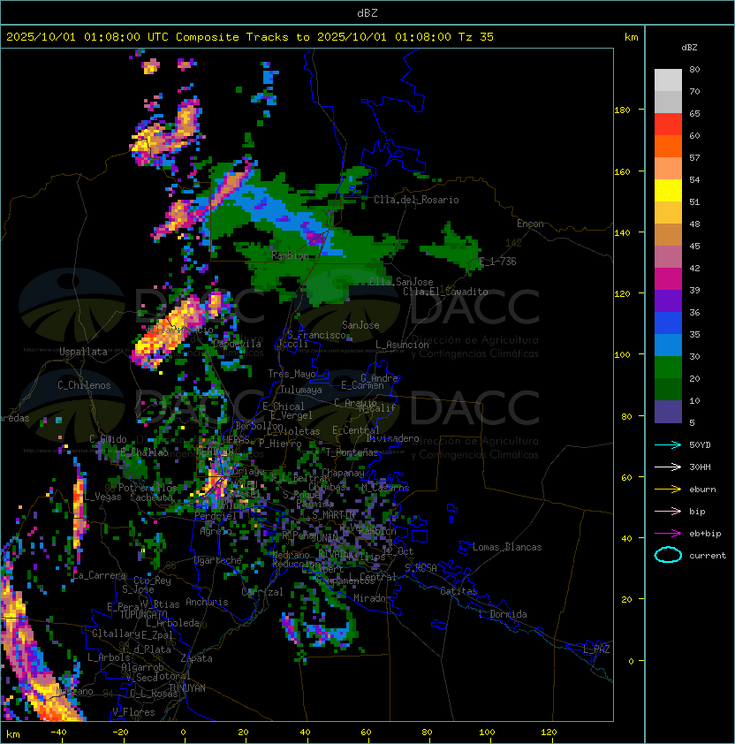Click the pink bip arrow in legend
This screenshot has width=735, height=744.
(668, 511)
